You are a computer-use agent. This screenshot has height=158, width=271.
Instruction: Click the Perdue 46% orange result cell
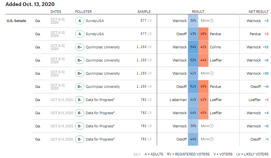pos(203,34)
